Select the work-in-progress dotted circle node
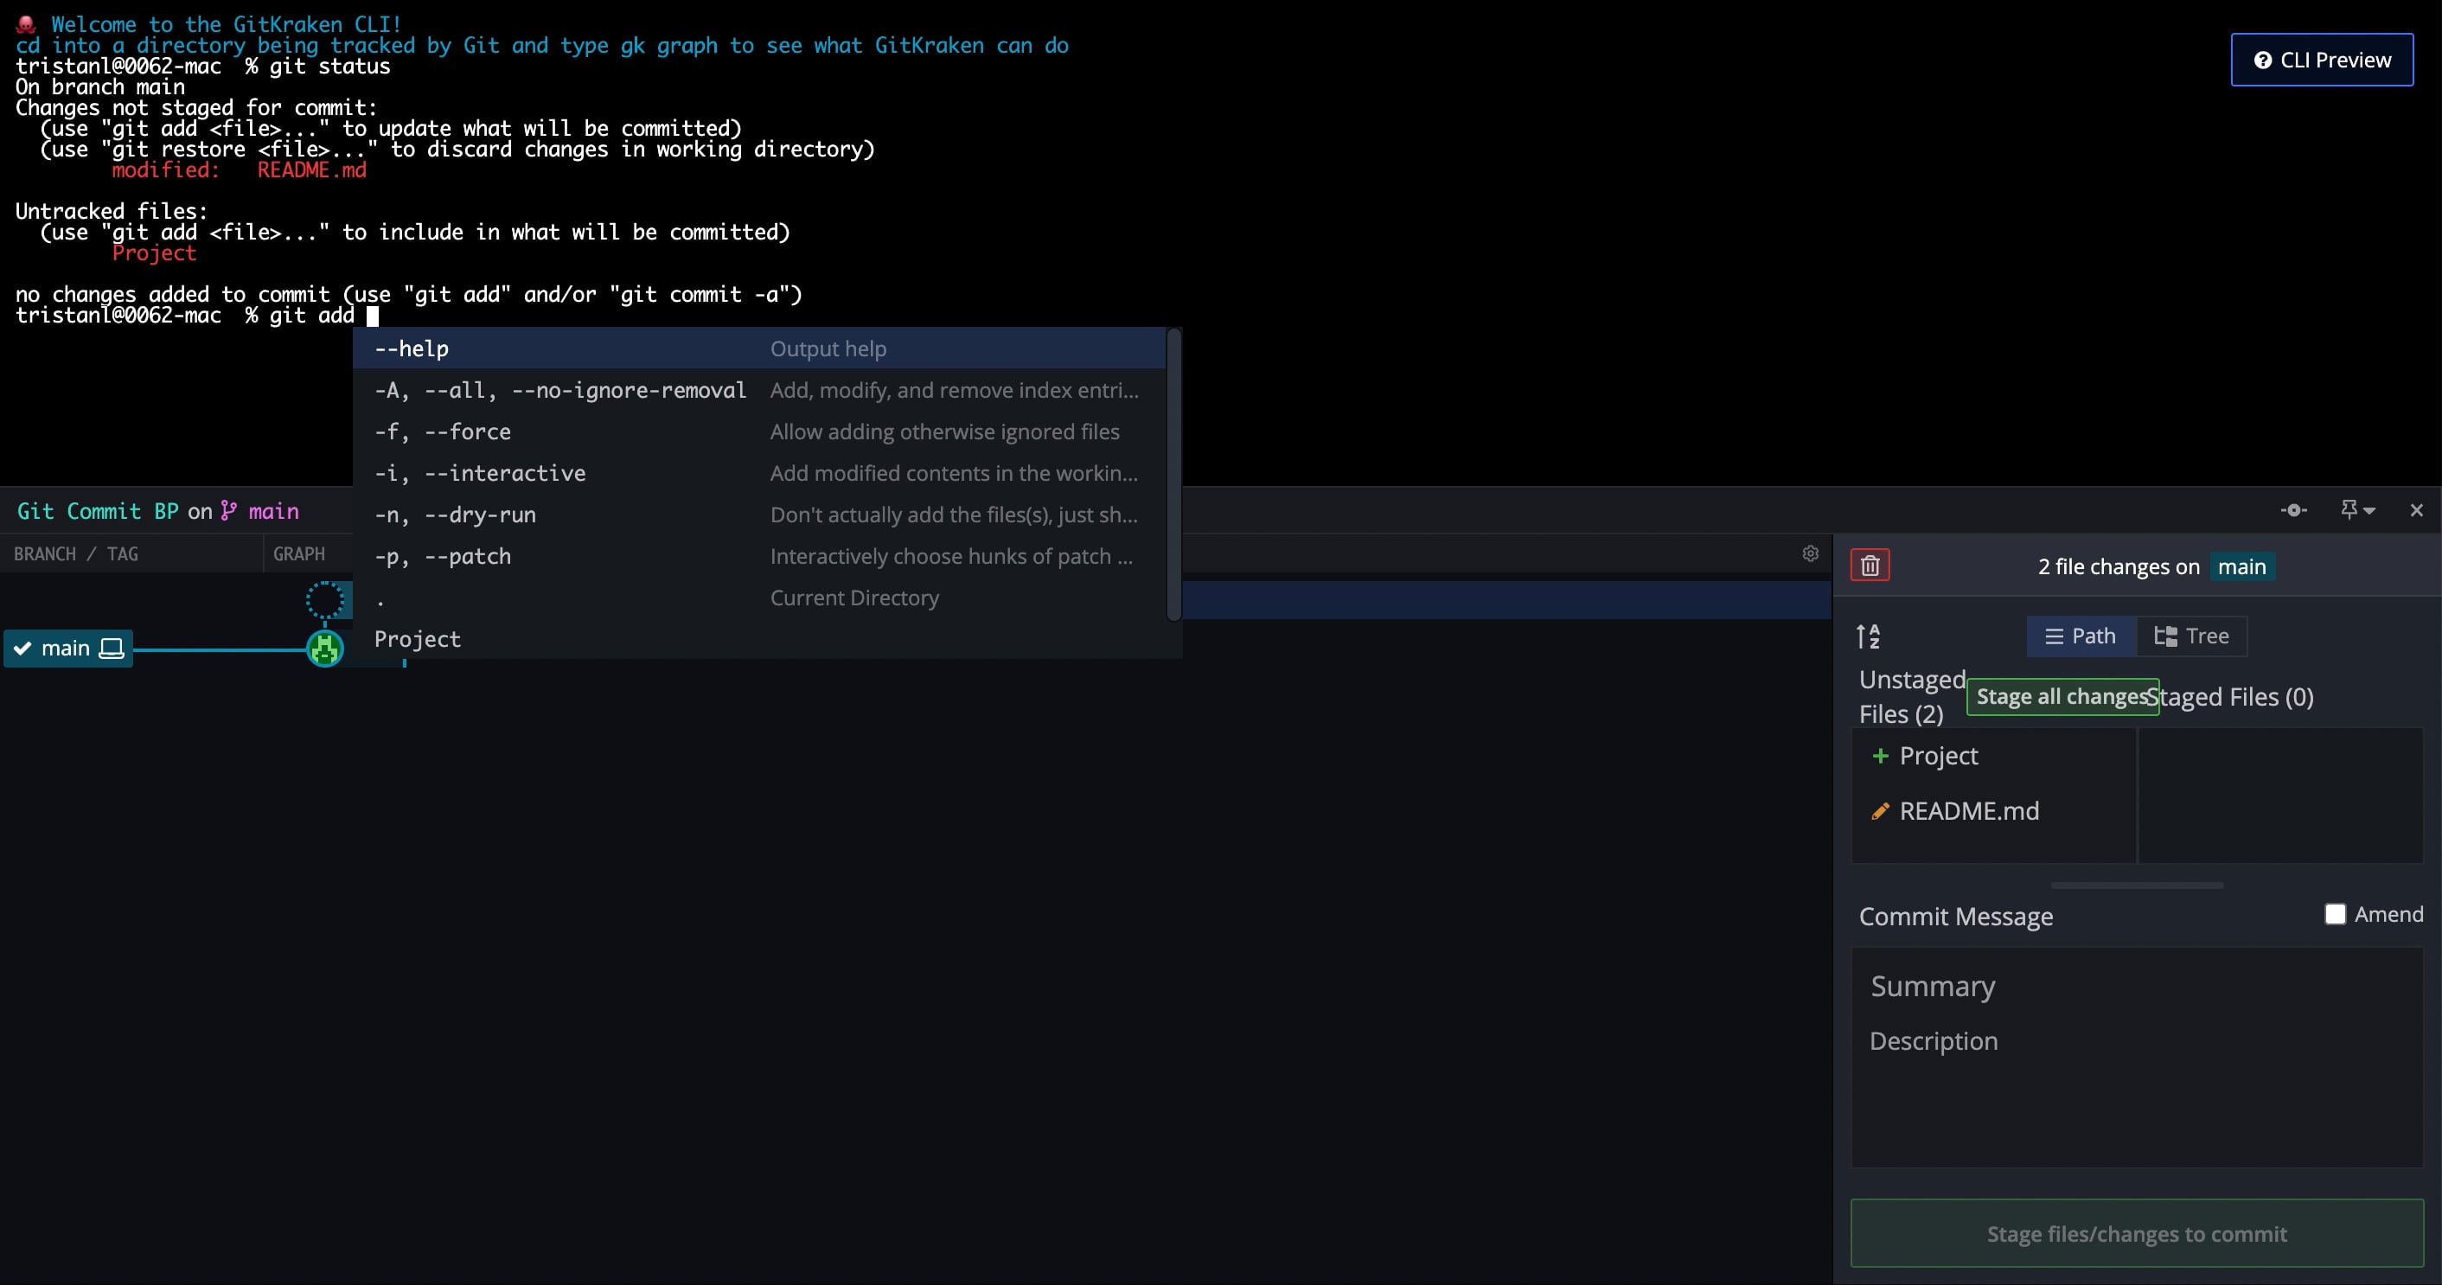The height and width of the screenshot is (1285, 2442). point(325,599)
